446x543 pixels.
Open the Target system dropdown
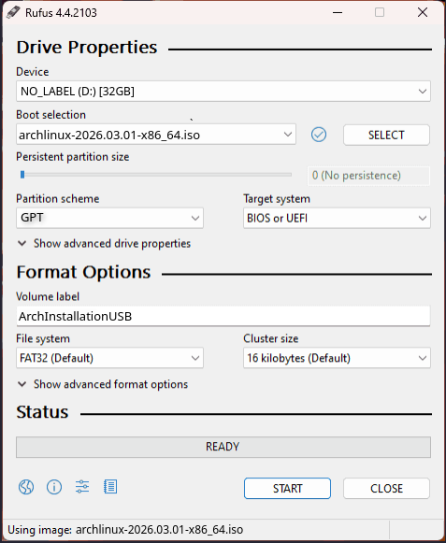tap(337, 218)
